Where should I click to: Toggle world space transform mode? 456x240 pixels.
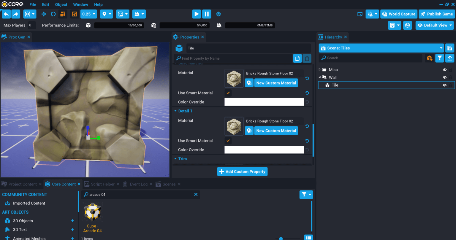[x=63, y=14]
